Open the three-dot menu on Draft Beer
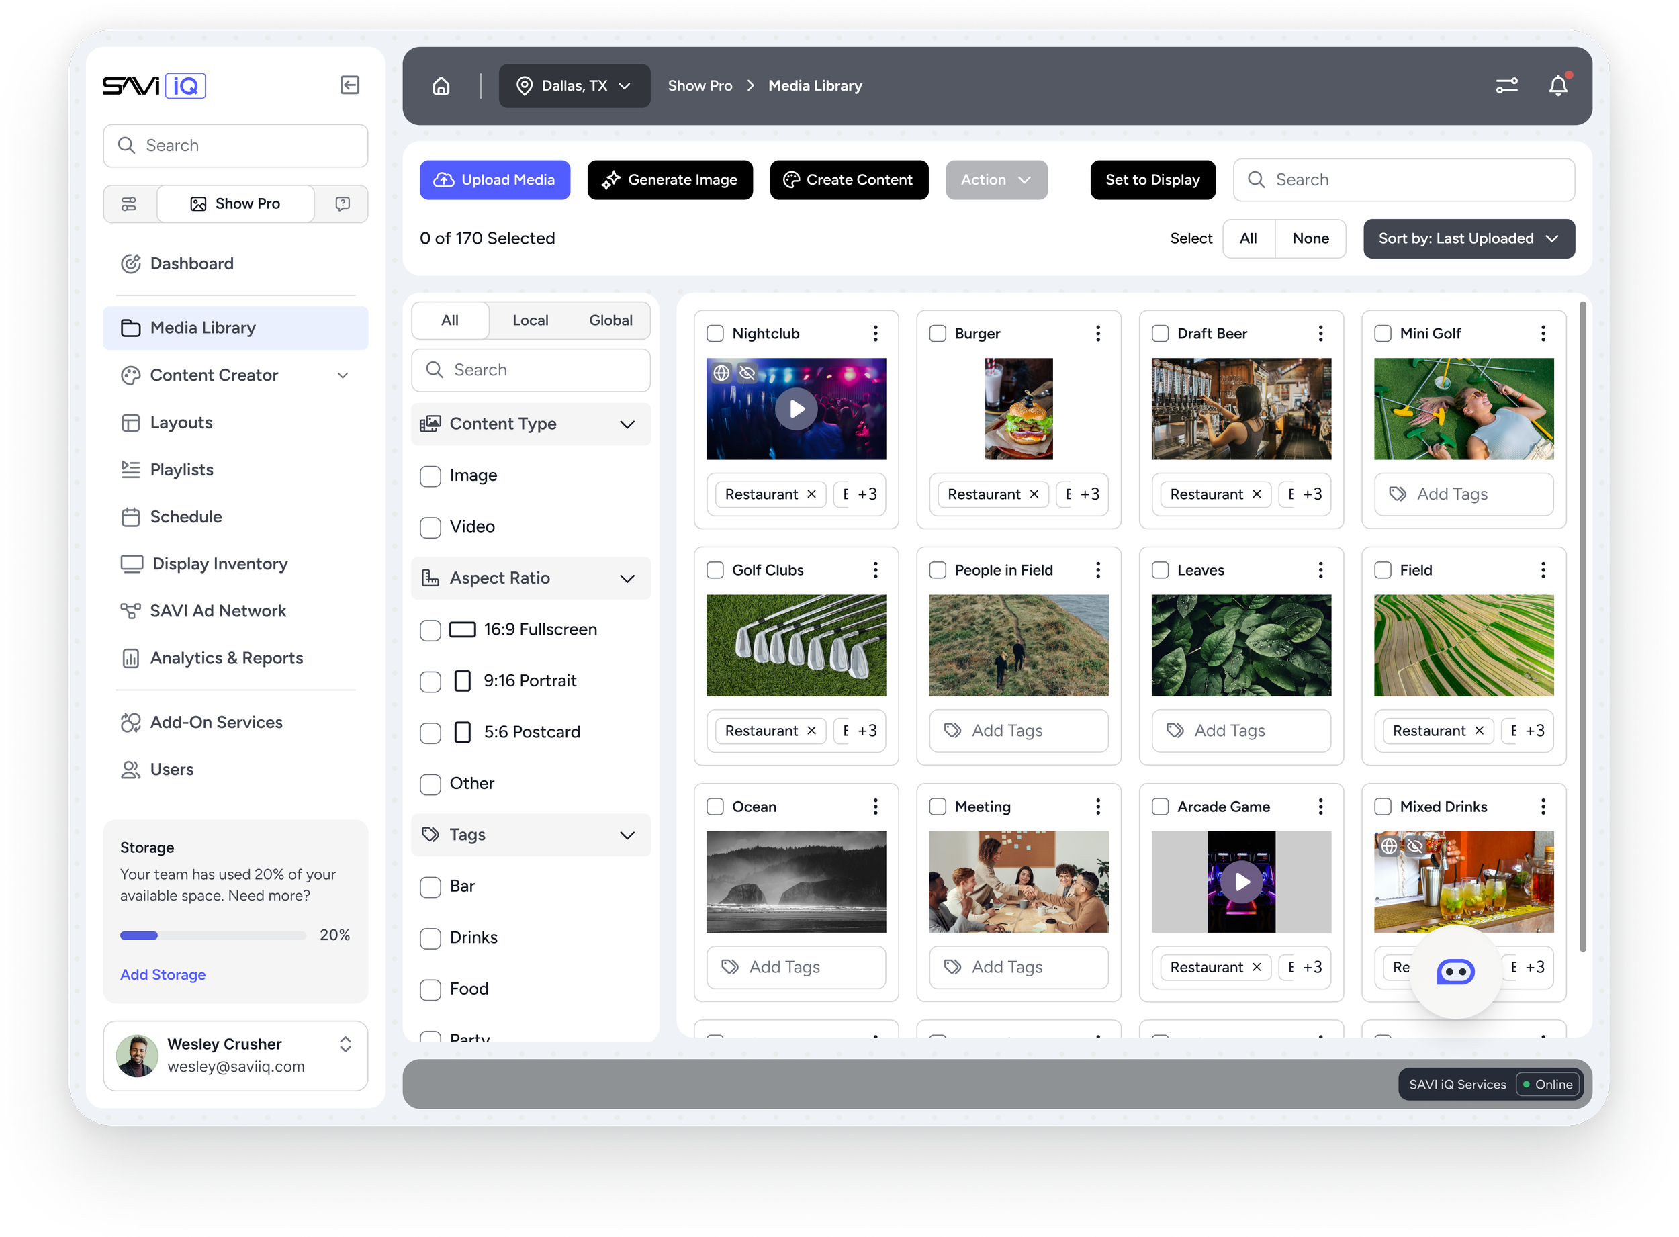 pyautogui.click(x=1320, y=333)
